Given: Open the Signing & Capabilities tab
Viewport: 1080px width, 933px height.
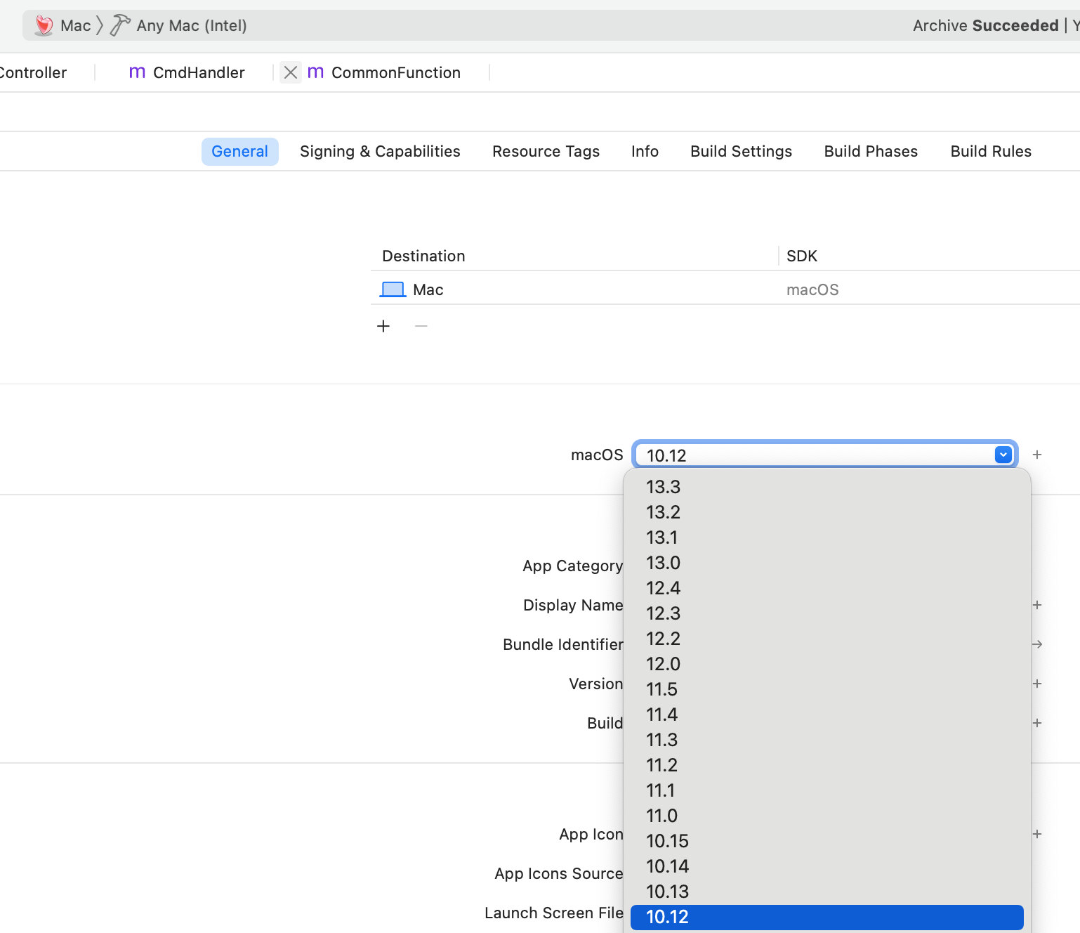Looking at the screenshot, I should pyautogui.click(x=380, y=152).
